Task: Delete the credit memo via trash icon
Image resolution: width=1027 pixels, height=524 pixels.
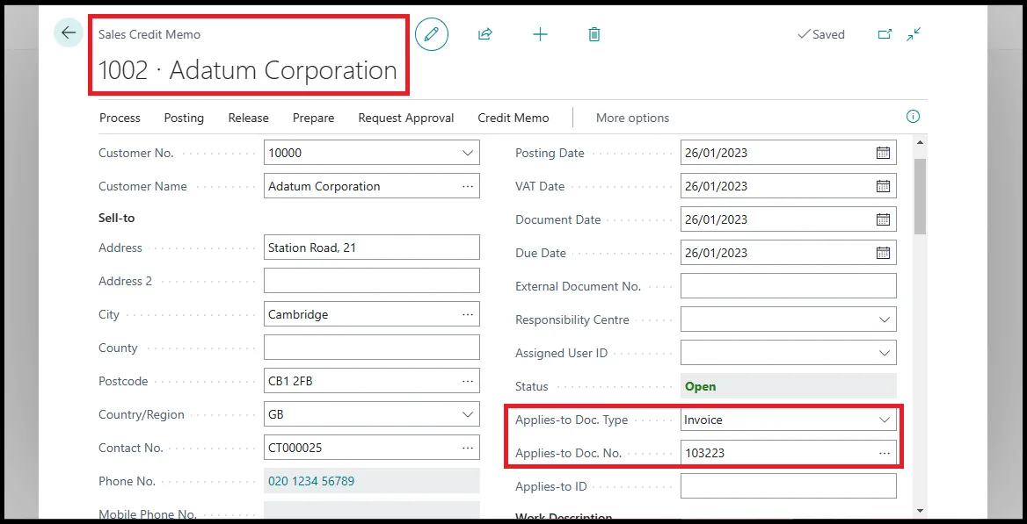Action: pyautogui.click(x=594, y=35)
